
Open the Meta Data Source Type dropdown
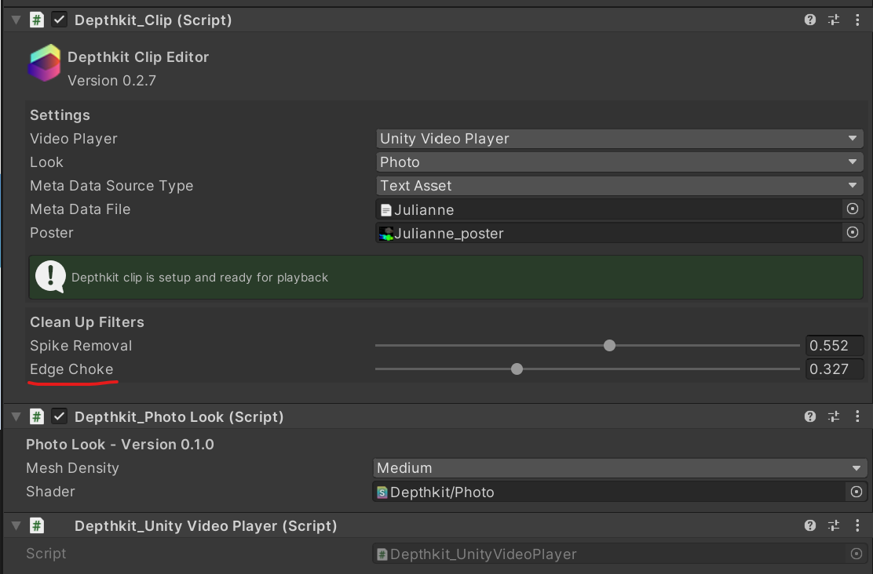619,186
